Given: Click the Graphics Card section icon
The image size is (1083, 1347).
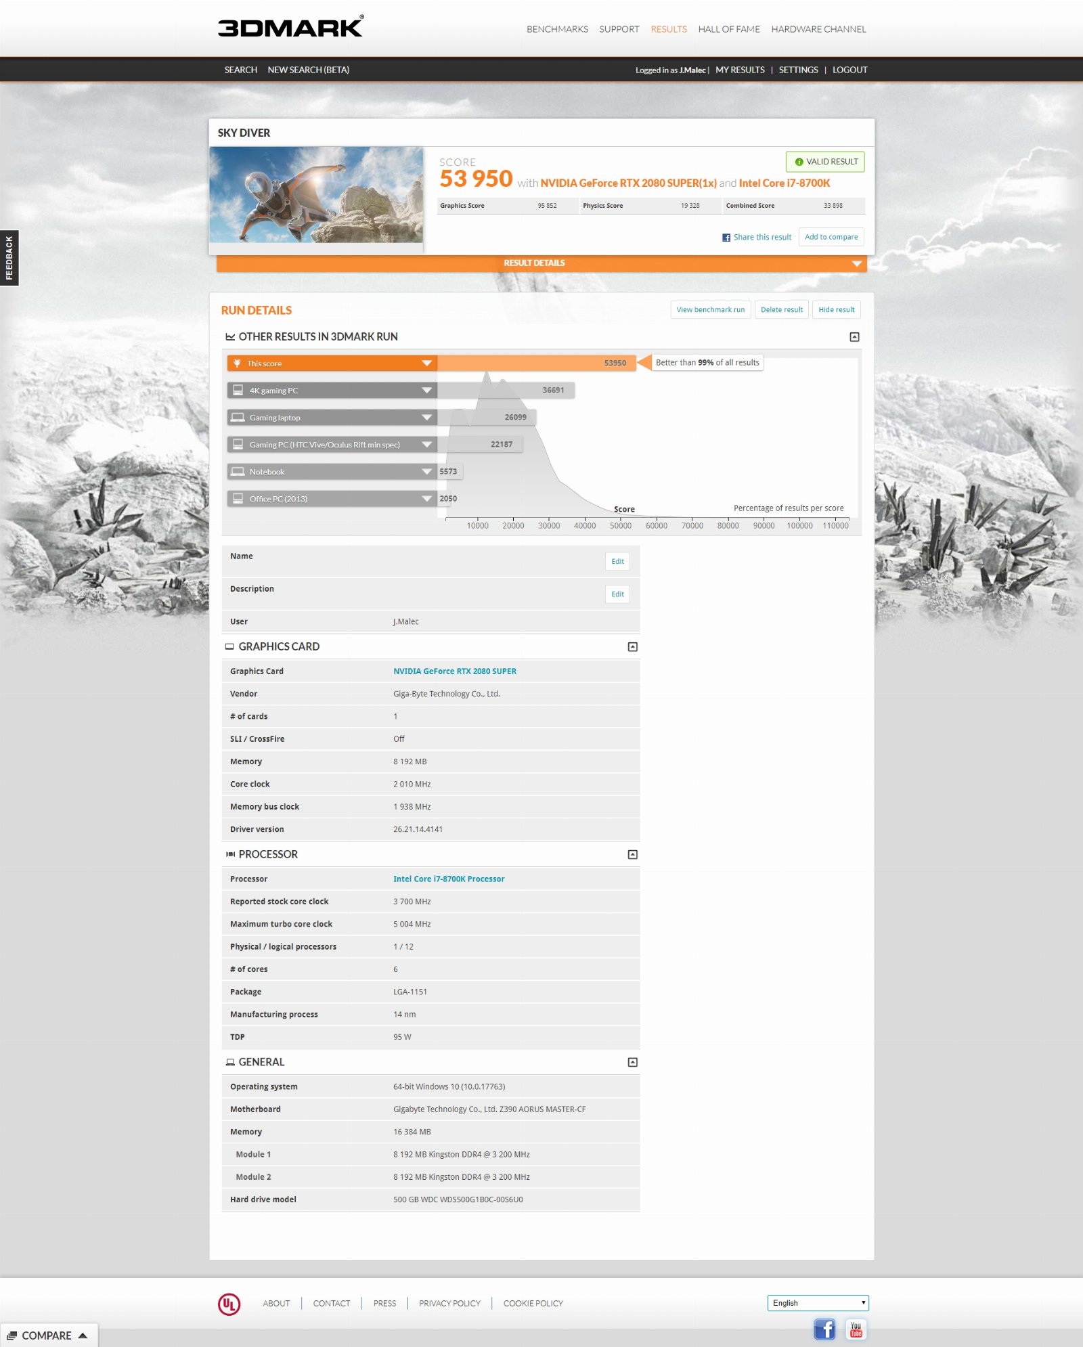Looking at the screenshot, I should pos(229,646).
